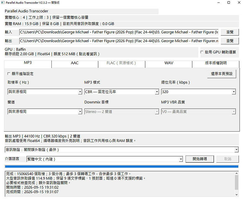Switch to the WAV tab
Image resolution: width=243 pixels, height=199 pixels.
[169, 63]
